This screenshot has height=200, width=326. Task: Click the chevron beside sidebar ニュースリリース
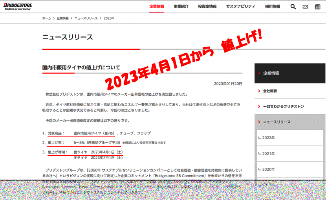coord(259,122)
